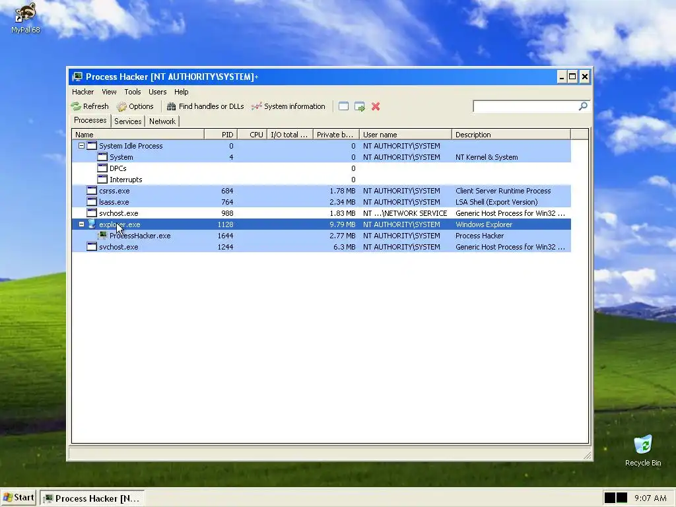The width and height of the screenshot is (676, 507).
Task: Sort by the I/O total column header
Action: [290, 135]
